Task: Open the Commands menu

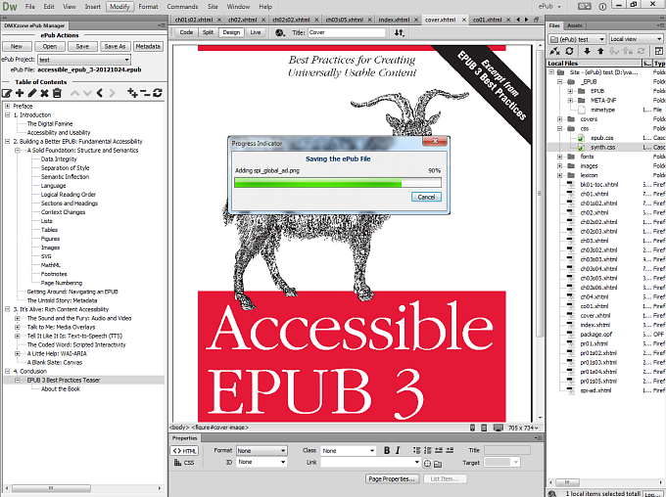Action: click(182, 7)
